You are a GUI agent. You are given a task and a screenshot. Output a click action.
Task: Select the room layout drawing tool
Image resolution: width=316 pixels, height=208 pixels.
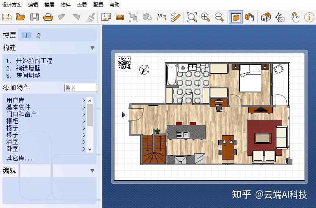click(106, 17)
